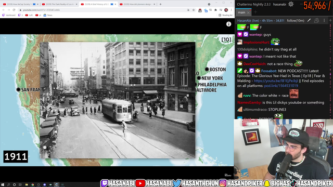Switch to the 'How did planners design' tab

[137, 4]
